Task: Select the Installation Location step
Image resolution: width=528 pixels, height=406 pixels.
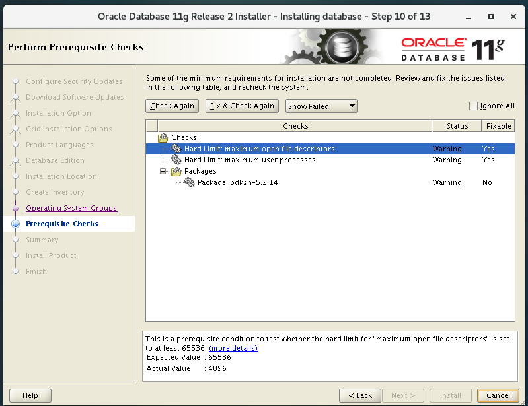Action: tap(61, 177)
